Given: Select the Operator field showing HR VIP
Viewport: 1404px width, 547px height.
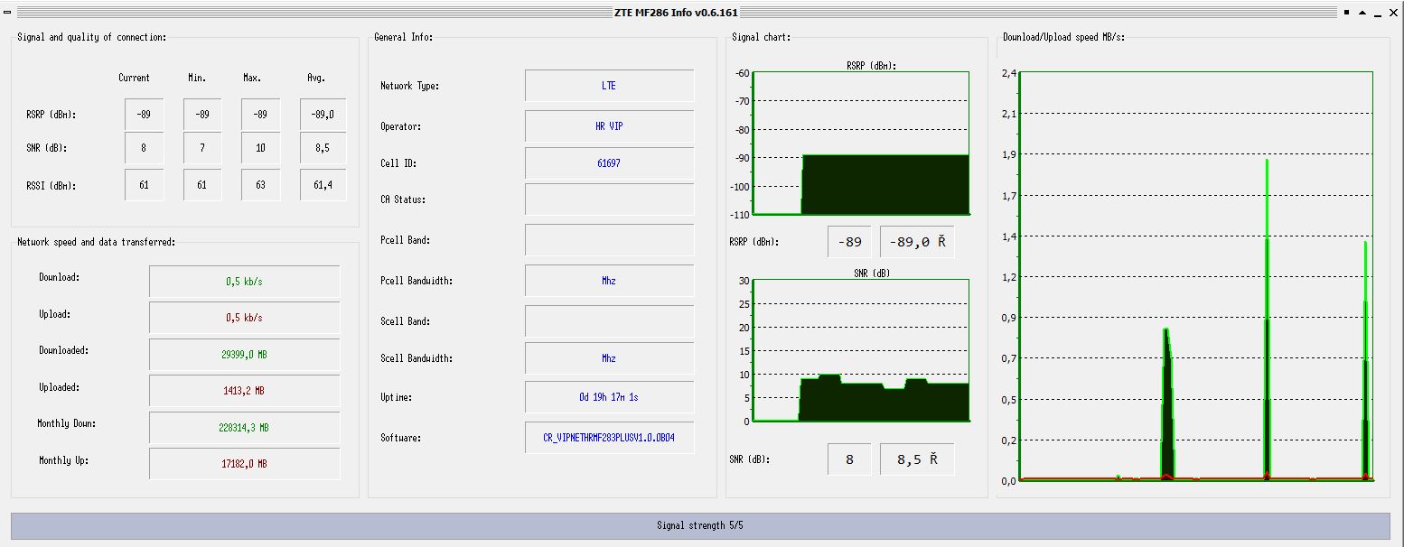Looking at the screenshot, I should [x=609, y=126].
